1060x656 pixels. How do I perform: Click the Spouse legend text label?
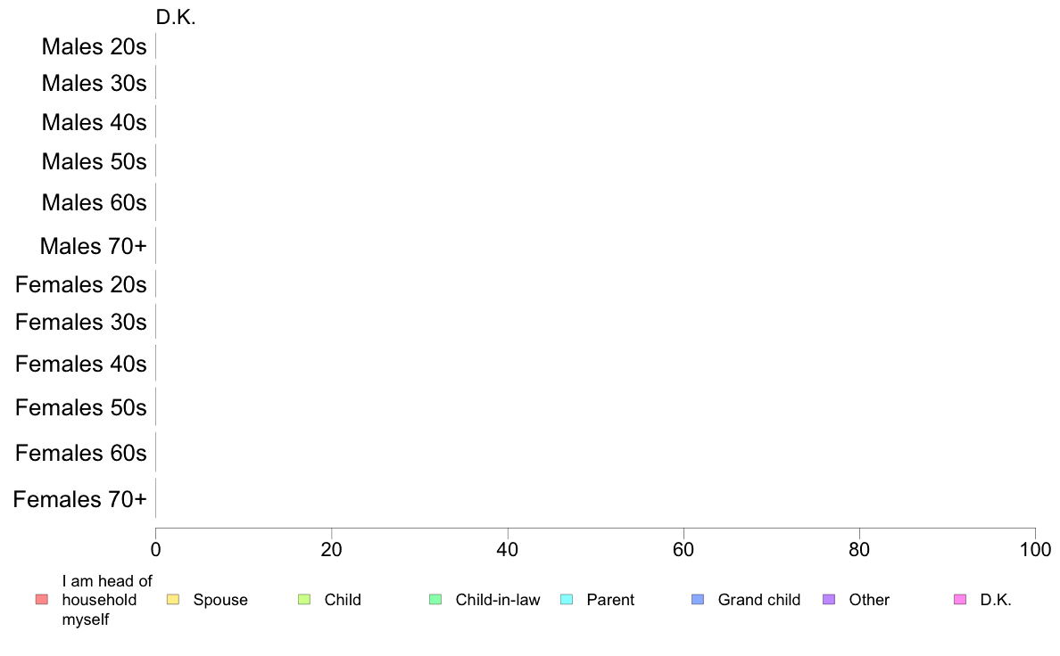220,600
